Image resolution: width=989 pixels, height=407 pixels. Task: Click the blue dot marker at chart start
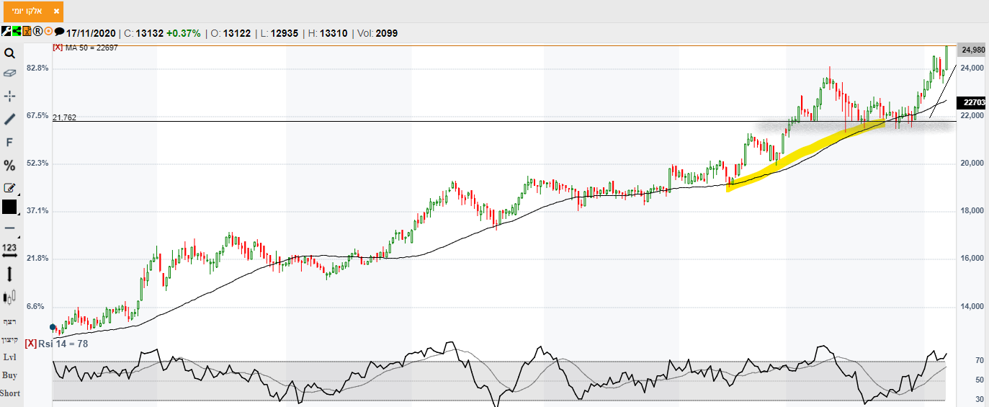[53, 327]
